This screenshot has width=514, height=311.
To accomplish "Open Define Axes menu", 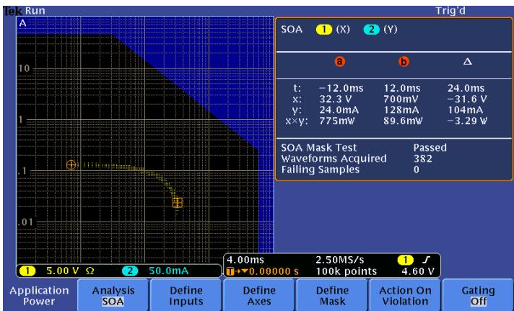I will click(259, 295).
